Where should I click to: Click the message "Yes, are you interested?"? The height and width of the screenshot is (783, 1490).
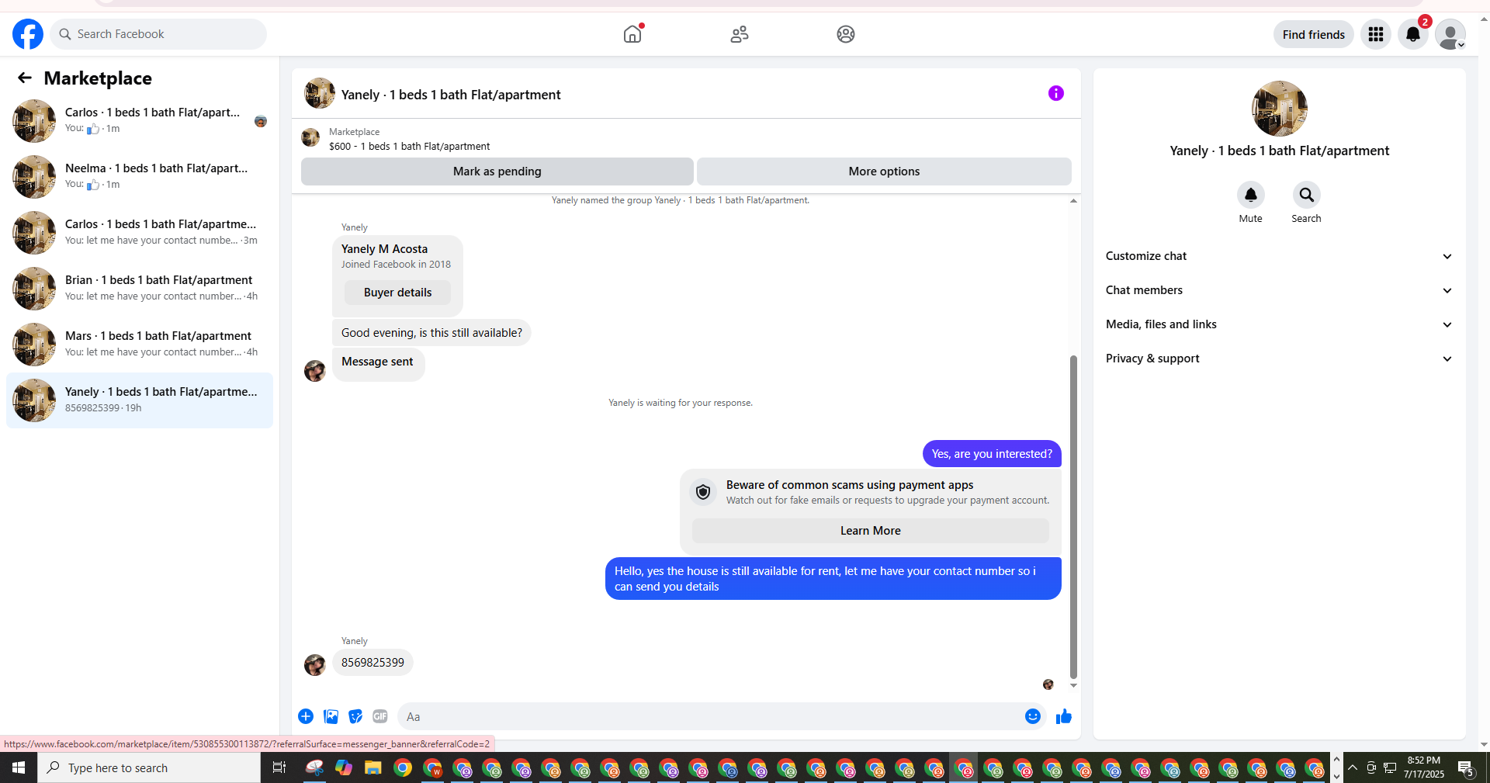click(992, 454)
